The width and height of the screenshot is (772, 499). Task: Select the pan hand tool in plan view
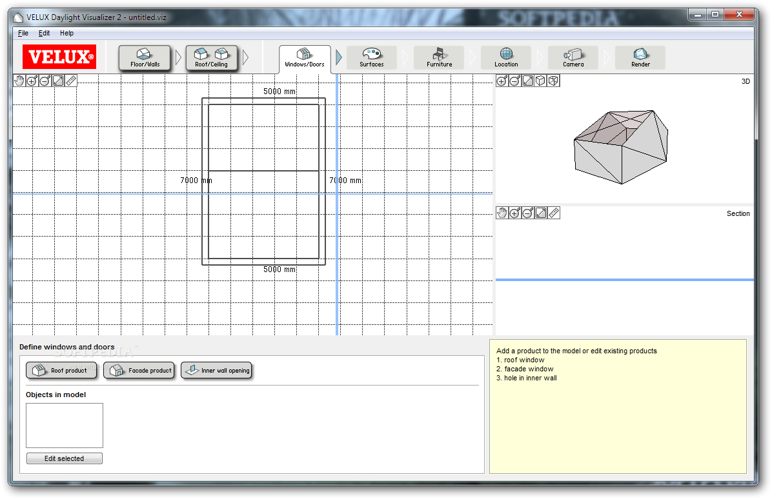tap(19, 81)
